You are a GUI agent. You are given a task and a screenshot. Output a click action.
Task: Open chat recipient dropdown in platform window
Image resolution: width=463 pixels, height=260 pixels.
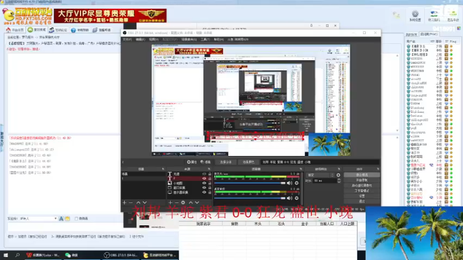(x=38, y=219)
